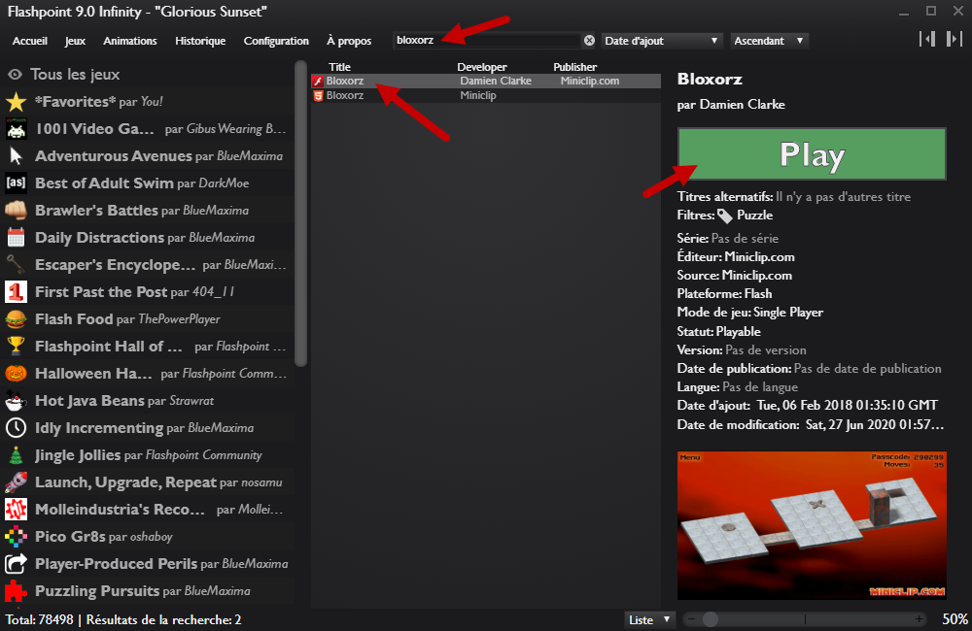The height and width of the screenshot is (631, 972).
Task: Open the Ascendant order dropdown
Action: [769, 41]
